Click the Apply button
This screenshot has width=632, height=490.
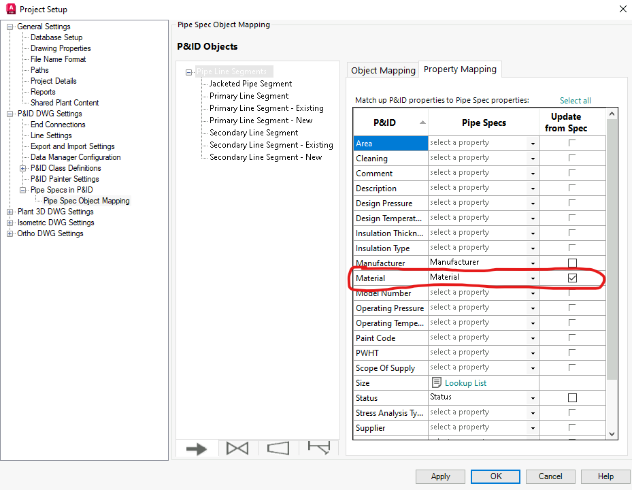coord(440,476)
